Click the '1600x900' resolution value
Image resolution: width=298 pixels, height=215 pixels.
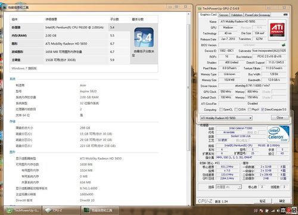point(86,194)
